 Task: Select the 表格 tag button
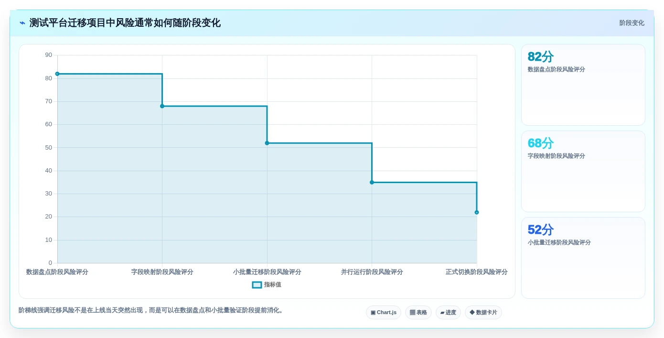(x=418, y=313)
